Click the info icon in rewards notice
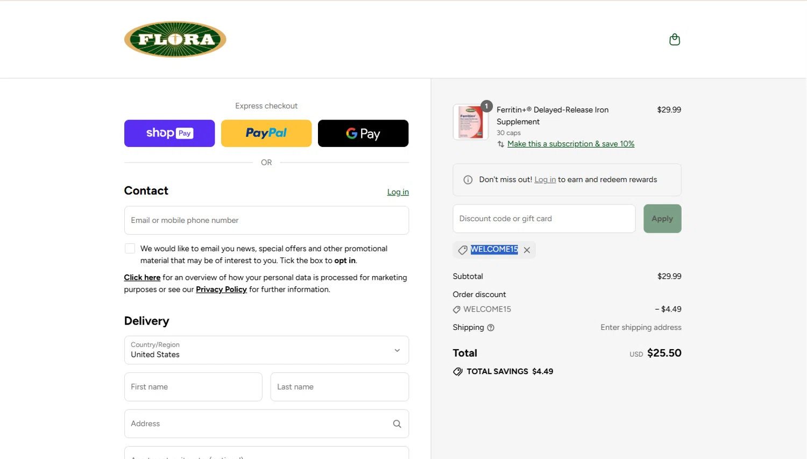Viewport: 807px width, 459px height. [468, 180]
